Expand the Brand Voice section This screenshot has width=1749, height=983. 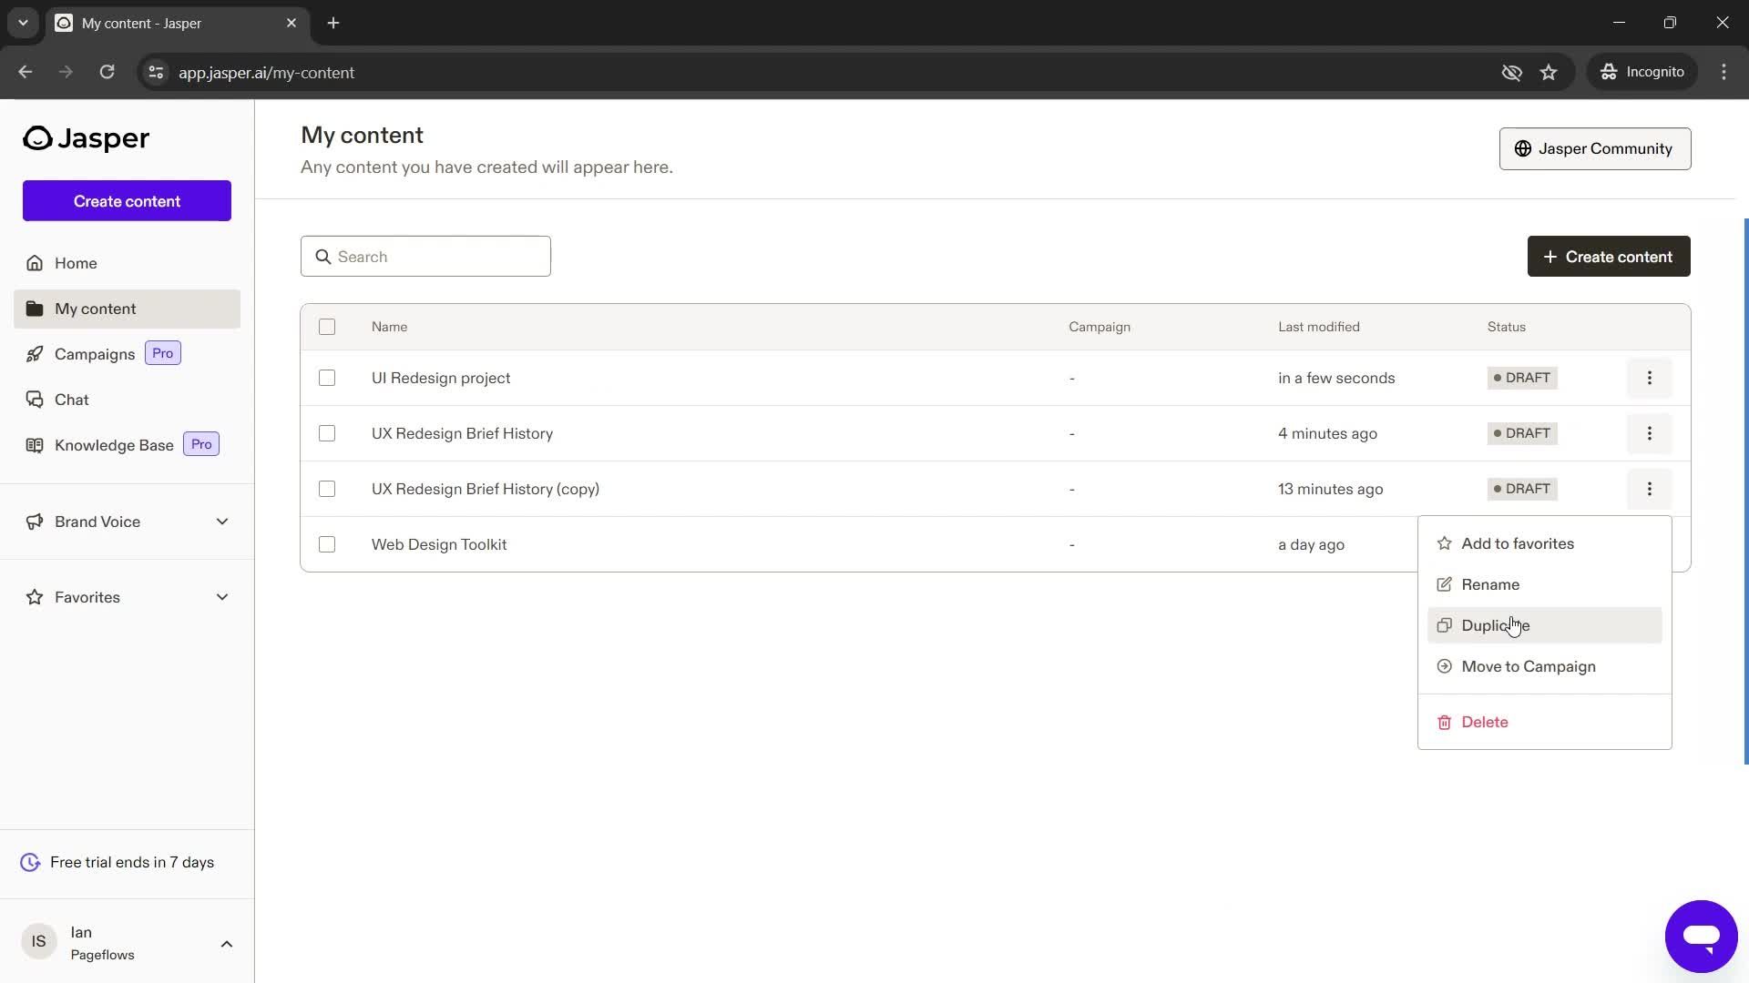coord(222,521)
